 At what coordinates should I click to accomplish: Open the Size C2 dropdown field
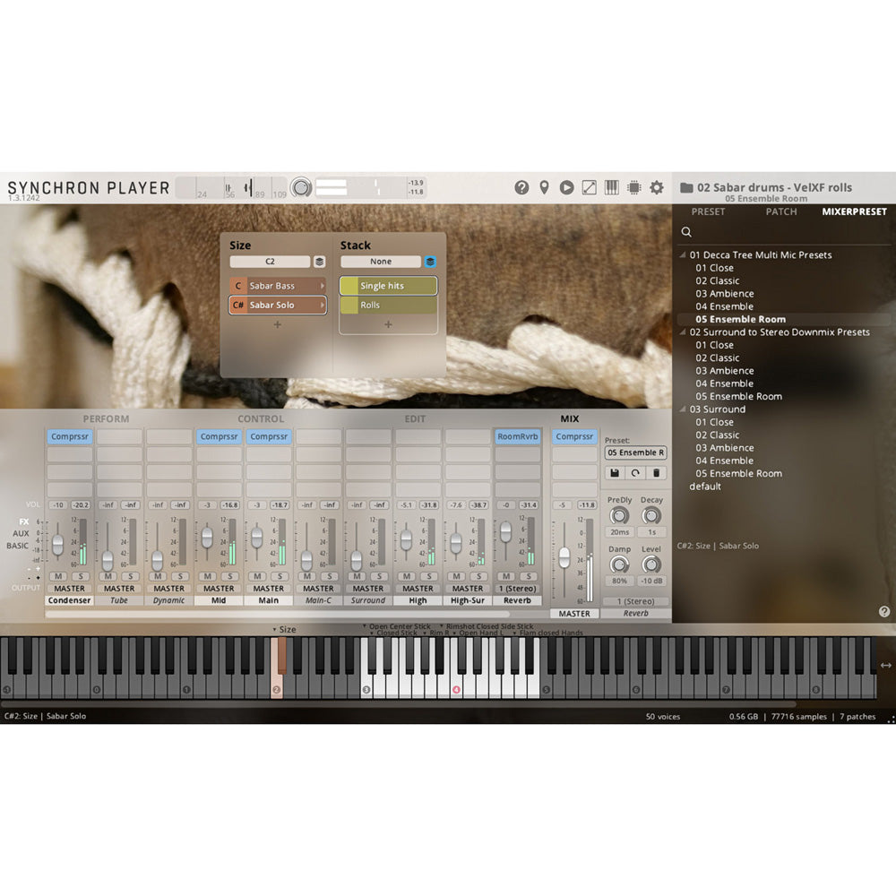[270, 262]
